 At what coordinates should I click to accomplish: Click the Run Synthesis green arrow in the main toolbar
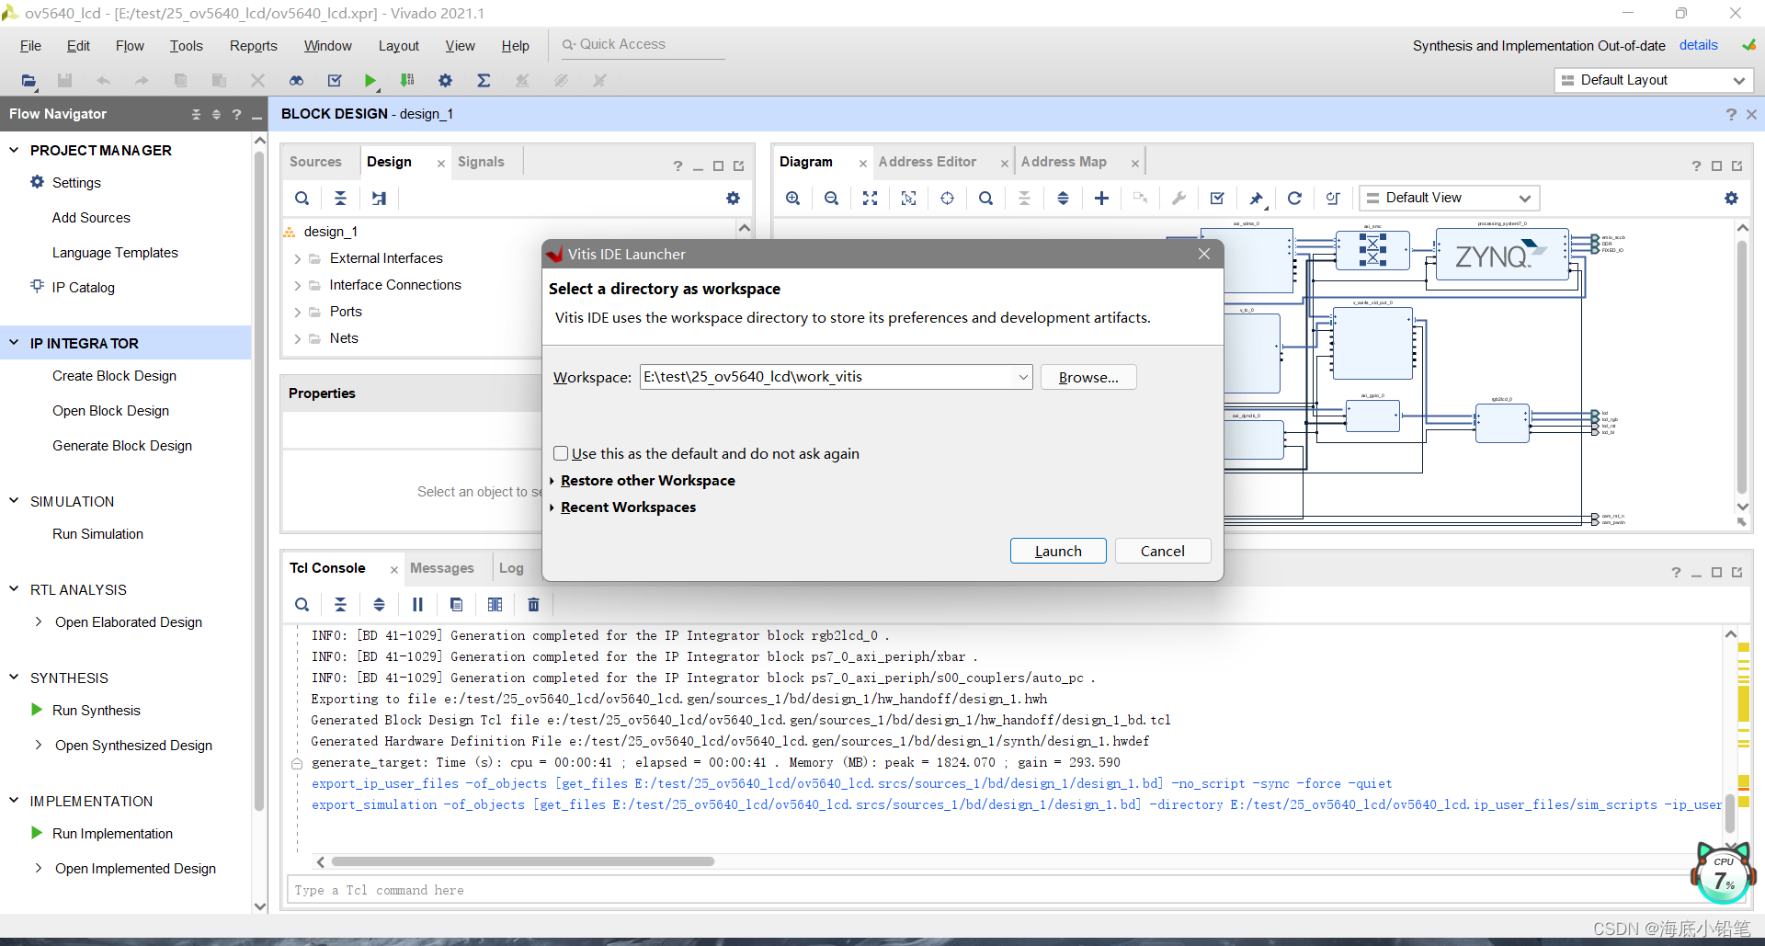coord(370,81)
